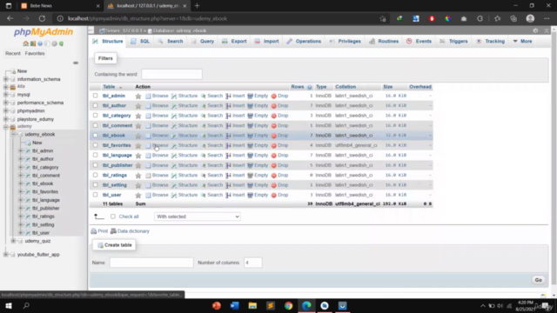Viewport: 557px width, 313px height.
Task: Click the Rows help icon
Action: 310,87
